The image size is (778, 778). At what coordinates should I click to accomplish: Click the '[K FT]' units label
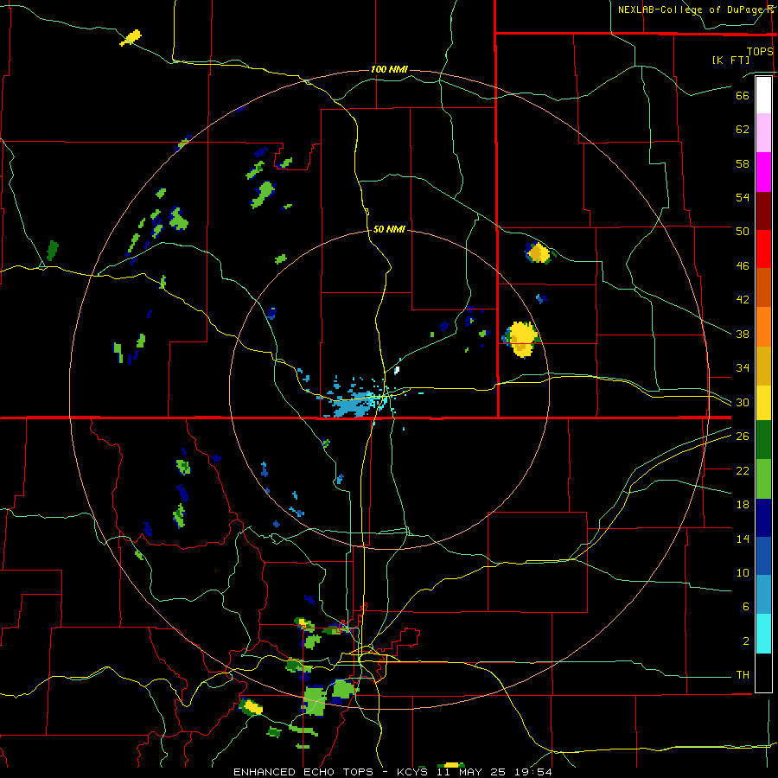730,61
